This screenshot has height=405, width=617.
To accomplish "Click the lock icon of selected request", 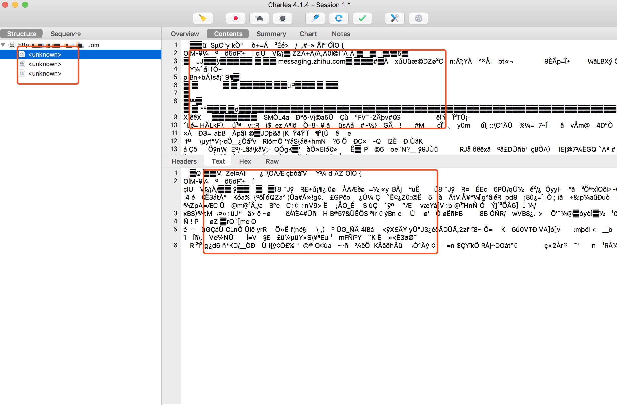I will [22, 54].
